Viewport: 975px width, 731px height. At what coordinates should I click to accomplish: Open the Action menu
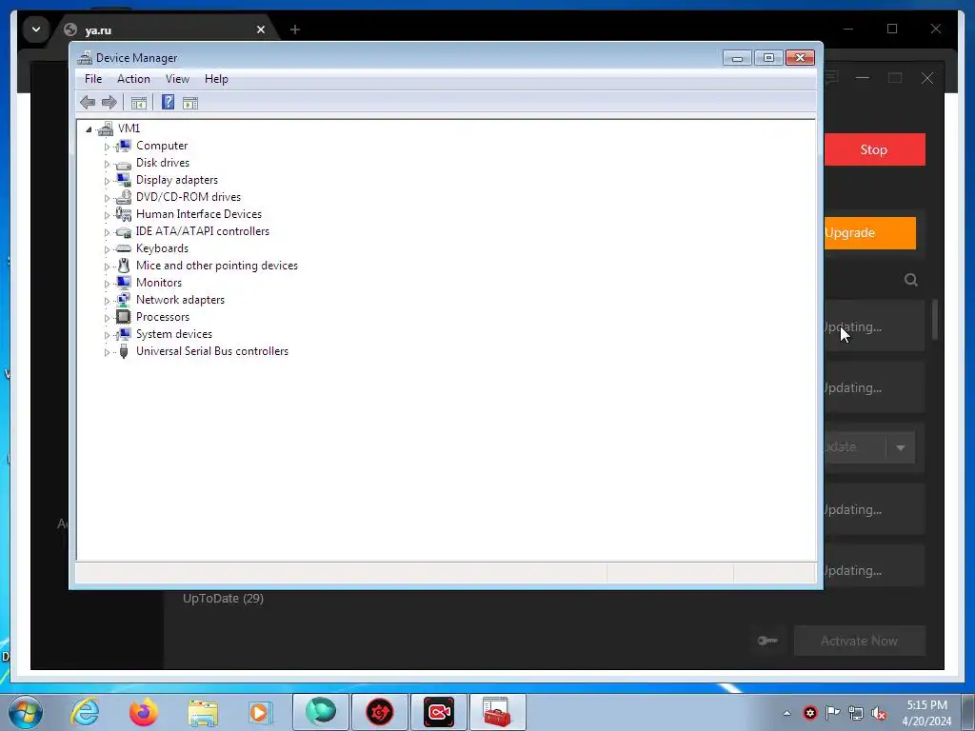[133, 79]
